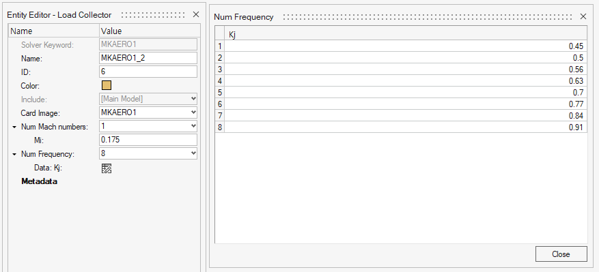Click the Card Image label
This screenshot has width=599, height=272.
tap(41, 113)
